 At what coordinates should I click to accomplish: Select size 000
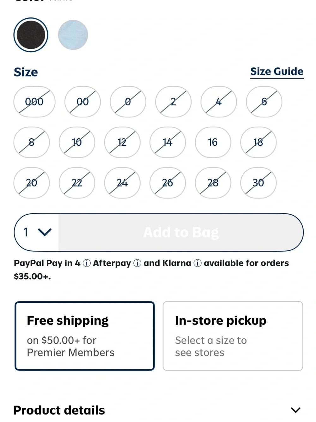(x=34, y=102)
